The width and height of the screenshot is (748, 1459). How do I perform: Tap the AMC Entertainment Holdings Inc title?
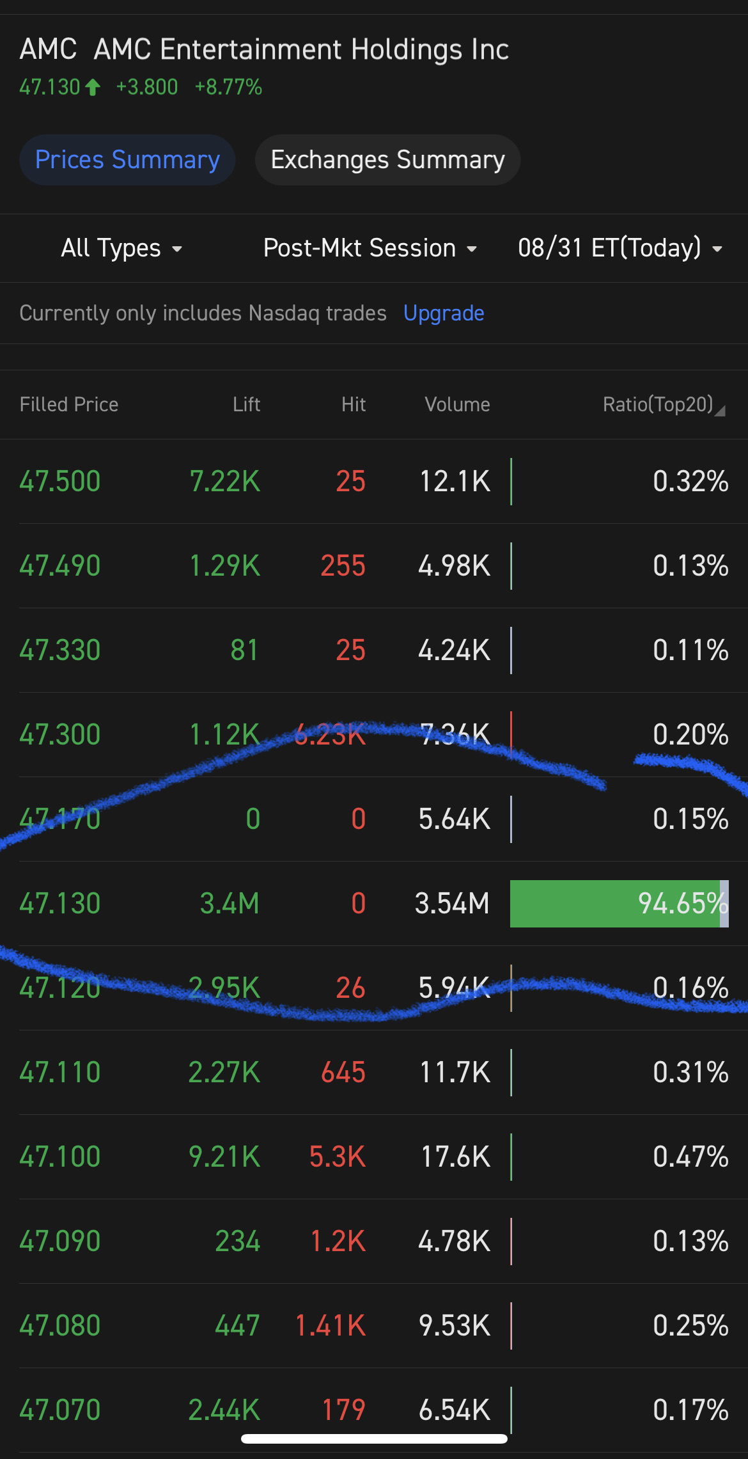301,50
